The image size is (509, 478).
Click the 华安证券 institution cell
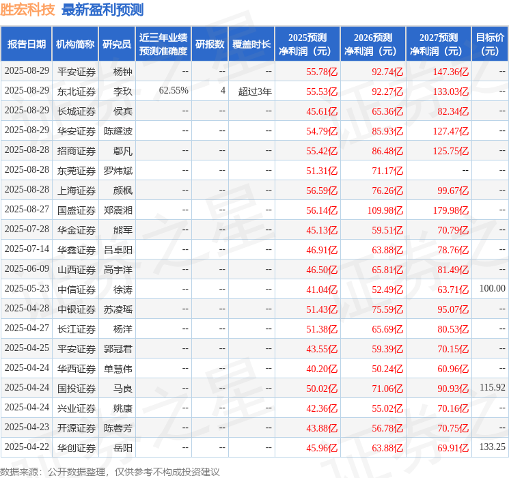(x=77, y=131)
